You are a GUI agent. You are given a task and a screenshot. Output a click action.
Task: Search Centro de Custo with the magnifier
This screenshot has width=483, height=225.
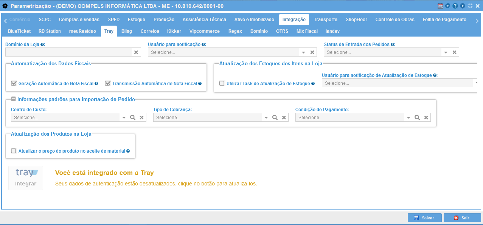pyautogui.click(x=133, y=118)
